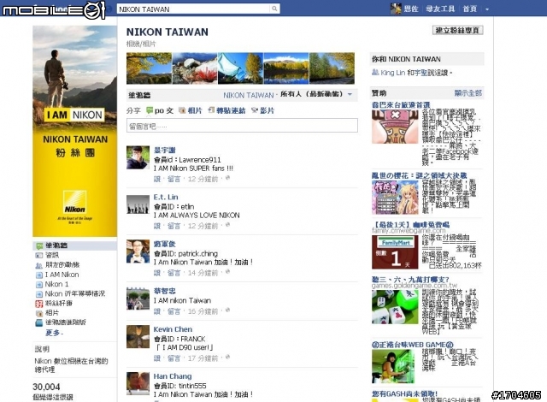Viewport: 547px width, 402px height.
Task: Click the 建立粉絲專頁 button
Action: point(457,30)
